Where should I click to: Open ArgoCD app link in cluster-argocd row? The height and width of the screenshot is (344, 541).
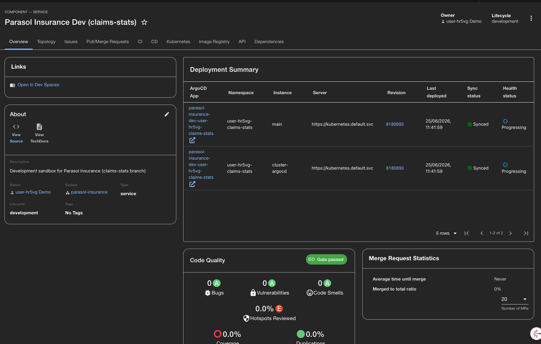(201, 164)
